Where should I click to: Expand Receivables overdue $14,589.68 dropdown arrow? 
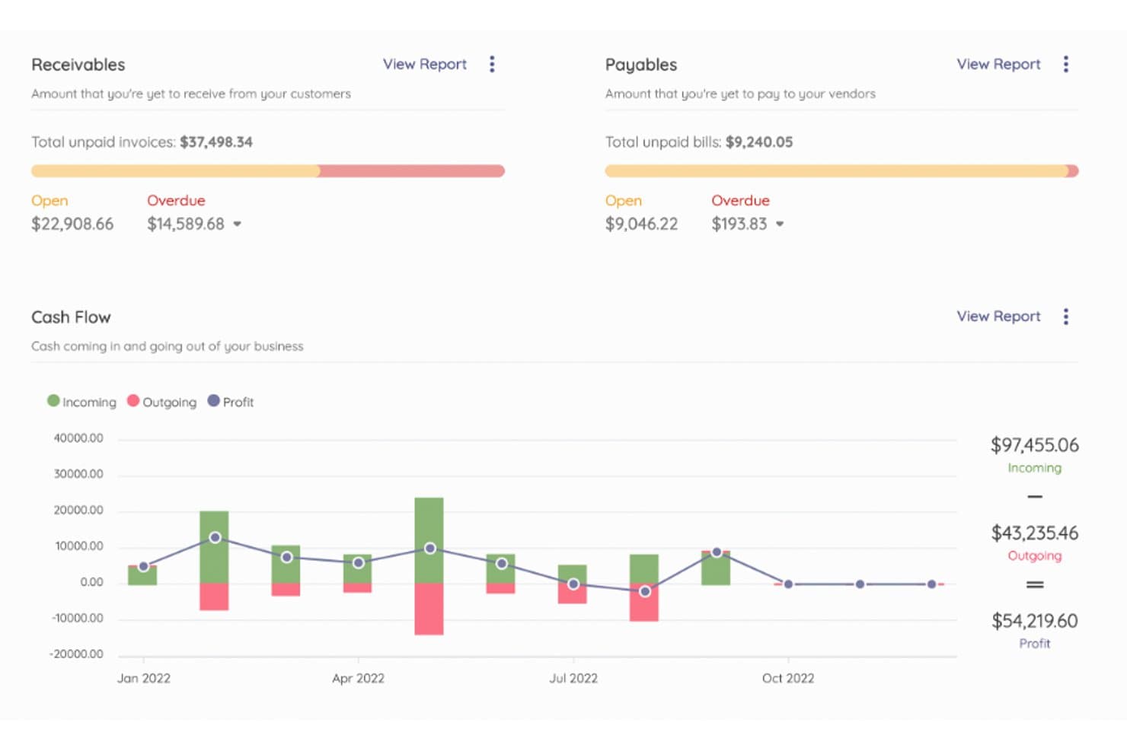click(x=238, y=224)
